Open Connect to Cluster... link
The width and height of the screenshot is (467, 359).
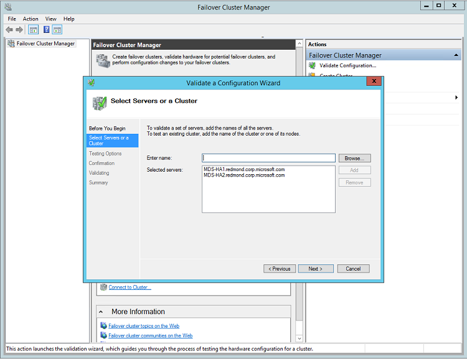130,287
